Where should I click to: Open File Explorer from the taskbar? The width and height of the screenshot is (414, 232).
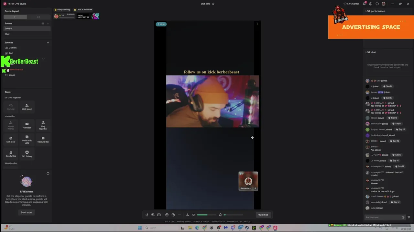click(190, 228)
